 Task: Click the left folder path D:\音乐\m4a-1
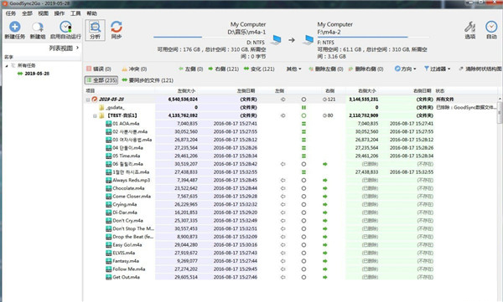click(x=246, y=32)
